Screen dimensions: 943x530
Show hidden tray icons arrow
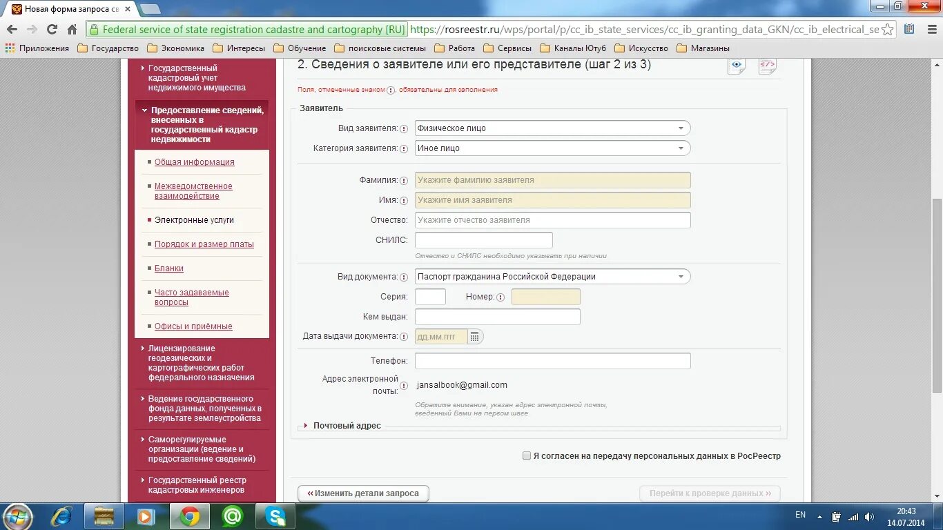[819, 516]
